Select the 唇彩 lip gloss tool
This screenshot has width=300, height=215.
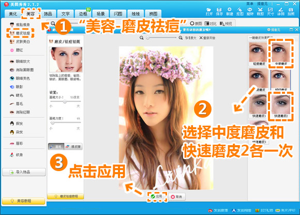pos(17,143)
